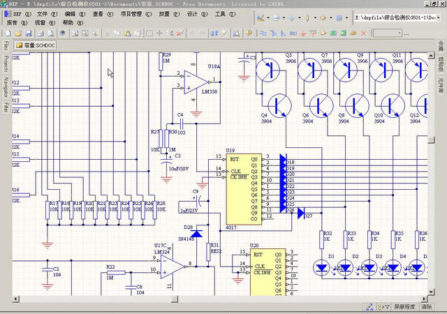Screen dimensions: 447x314
Task: Open the Filter side panel tab
Action: click(x=6, y=107)
